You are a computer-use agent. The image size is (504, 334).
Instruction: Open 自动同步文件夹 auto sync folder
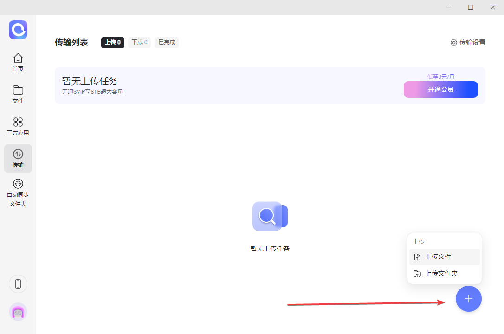(x=18, y=193)
